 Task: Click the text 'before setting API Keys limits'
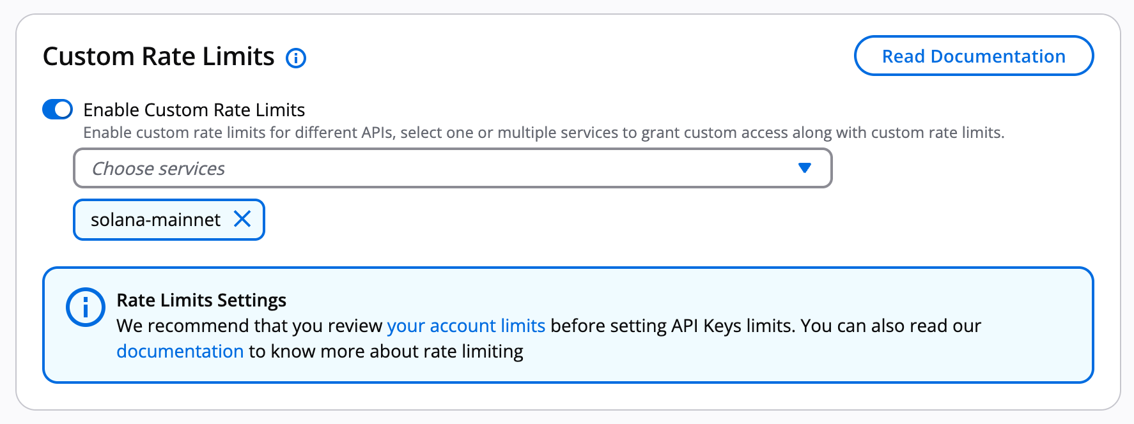click(x=672, y=326)
